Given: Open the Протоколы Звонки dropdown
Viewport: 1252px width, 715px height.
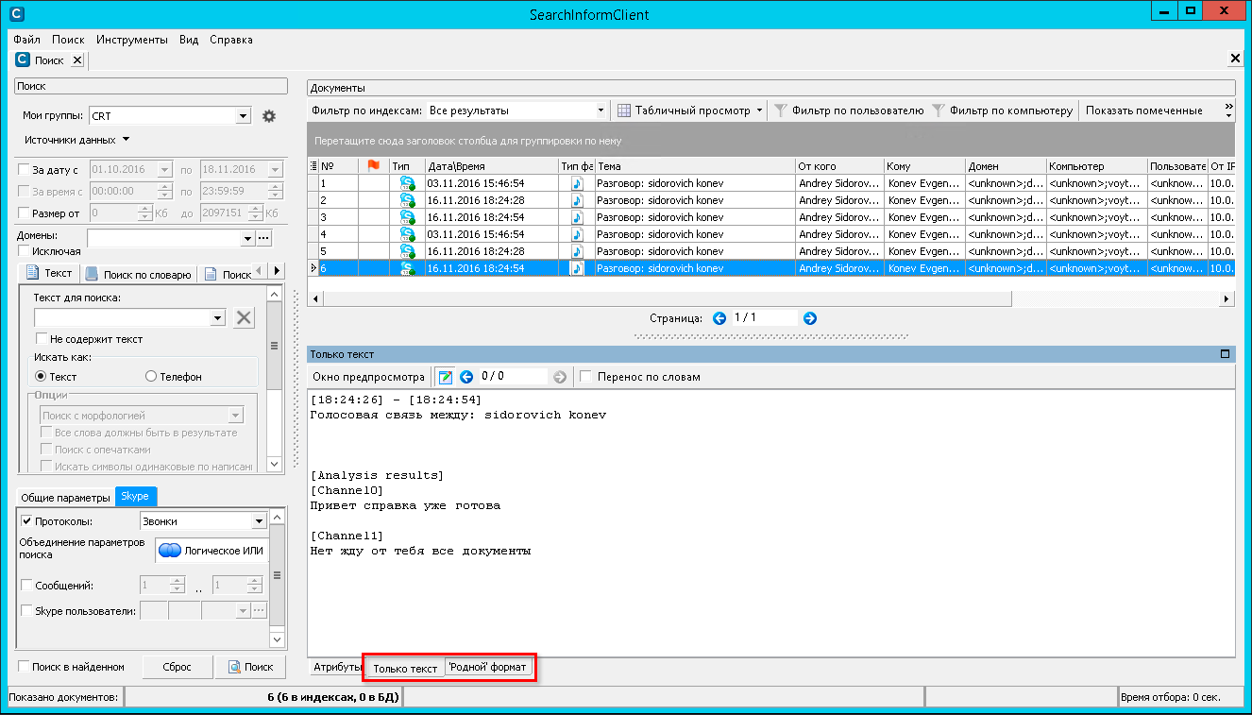Looking at the screenshot, I should coord(259,521).
